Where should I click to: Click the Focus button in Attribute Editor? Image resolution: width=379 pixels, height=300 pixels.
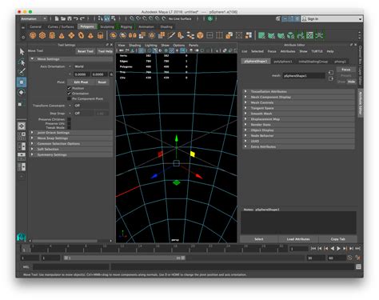coord(346,70)
